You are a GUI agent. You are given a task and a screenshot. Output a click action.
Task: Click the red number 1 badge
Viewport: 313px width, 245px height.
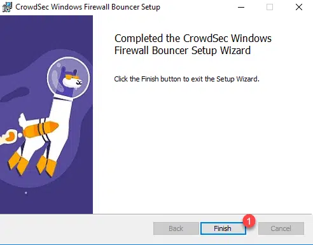coord(249,221)
